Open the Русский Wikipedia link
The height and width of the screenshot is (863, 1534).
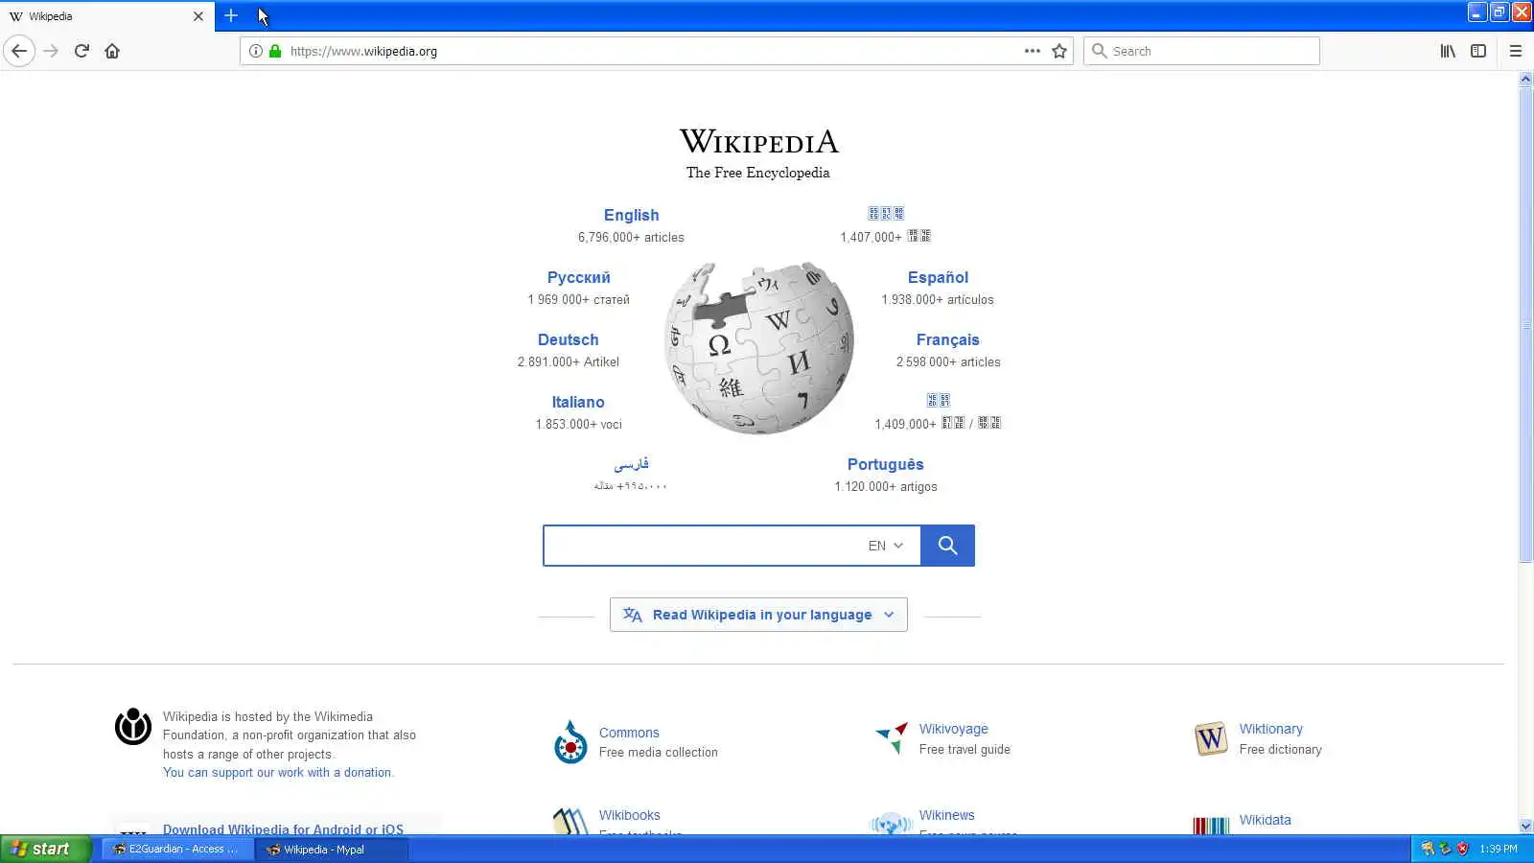578,277
